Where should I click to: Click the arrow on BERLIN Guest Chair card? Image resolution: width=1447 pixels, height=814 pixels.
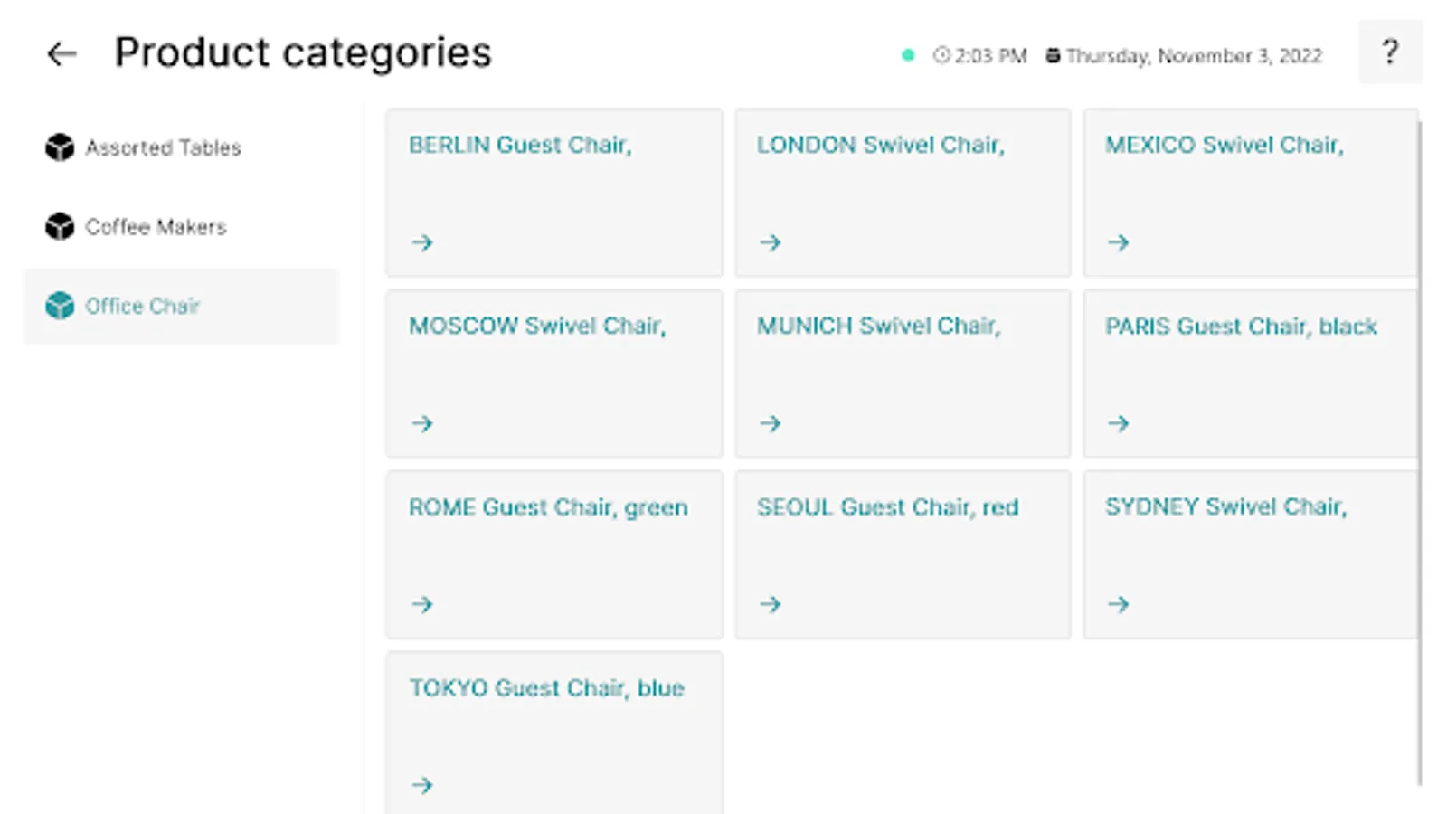click(x=422, y=242)
